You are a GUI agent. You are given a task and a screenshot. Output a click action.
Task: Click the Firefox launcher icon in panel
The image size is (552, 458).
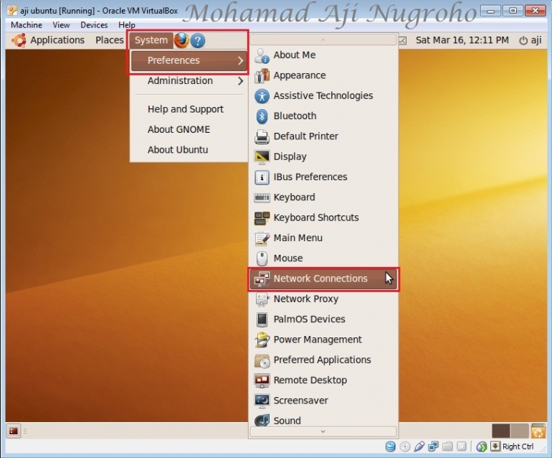pyautogui.click(x=181, y=40)
